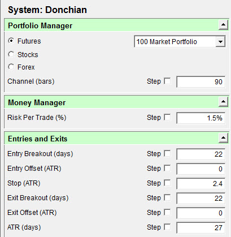
Task: Tick Step checkbox for Entry Breakout (days)
Action: 167,153
